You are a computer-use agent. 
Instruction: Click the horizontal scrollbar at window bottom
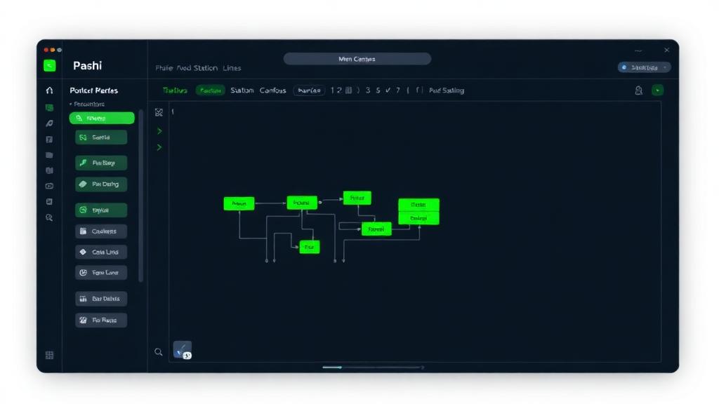tap(371, 367)
